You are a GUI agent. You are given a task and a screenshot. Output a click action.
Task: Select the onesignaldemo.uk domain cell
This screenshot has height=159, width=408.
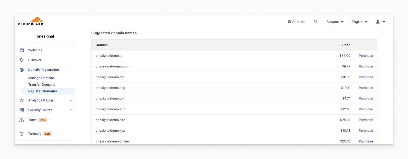click(110, 99)
